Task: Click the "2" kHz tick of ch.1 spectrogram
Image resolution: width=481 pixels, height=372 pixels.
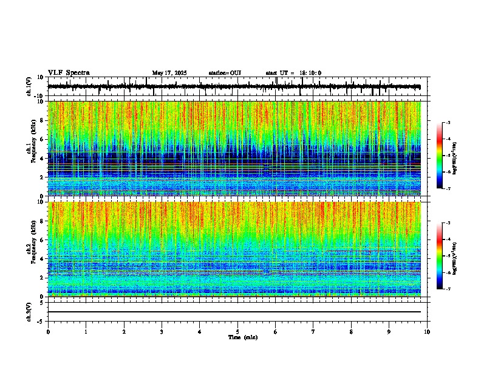Action: (x=42, y=177)
